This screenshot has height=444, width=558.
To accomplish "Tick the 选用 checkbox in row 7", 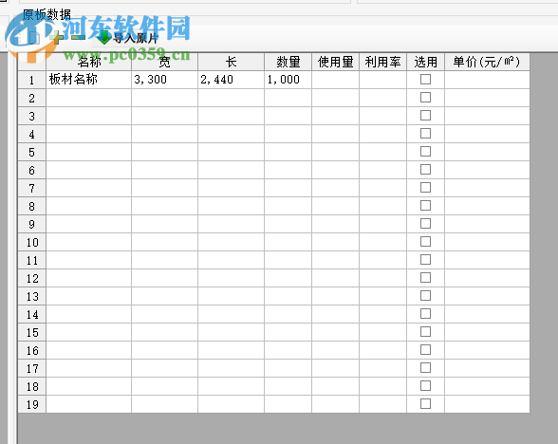I will point(425,188).
